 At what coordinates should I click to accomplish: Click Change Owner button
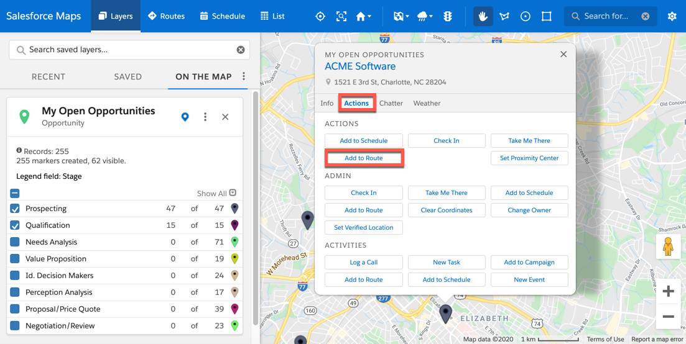pos(529,210)
